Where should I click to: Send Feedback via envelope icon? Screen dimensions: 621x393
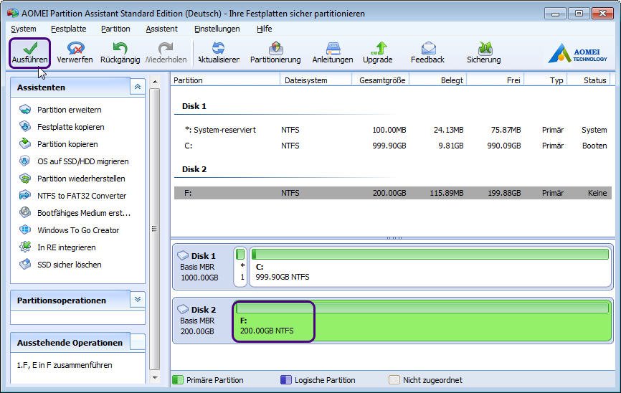[x=428, y=48]
